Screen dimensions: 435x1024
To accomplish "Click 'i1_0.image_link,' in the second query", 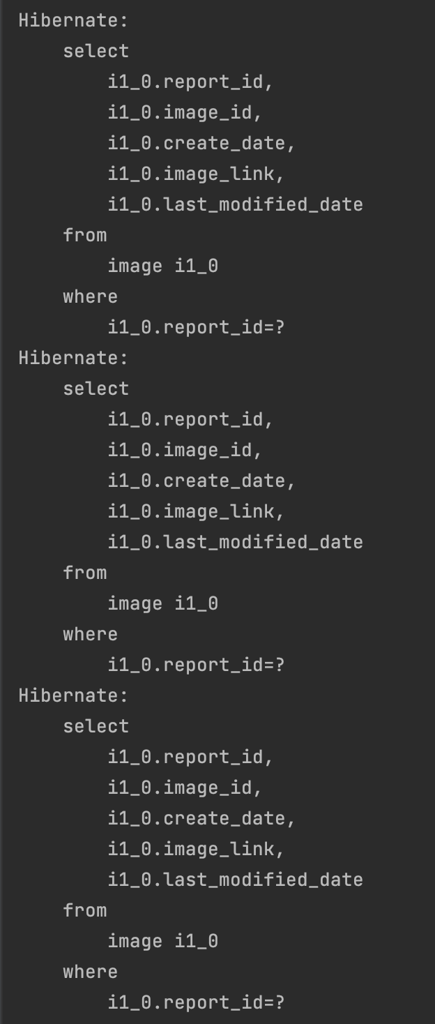I will (196, 511).
